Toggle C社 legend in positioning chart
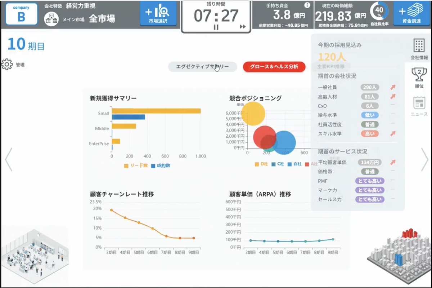 pyautogui.click(x=278, y=164)
